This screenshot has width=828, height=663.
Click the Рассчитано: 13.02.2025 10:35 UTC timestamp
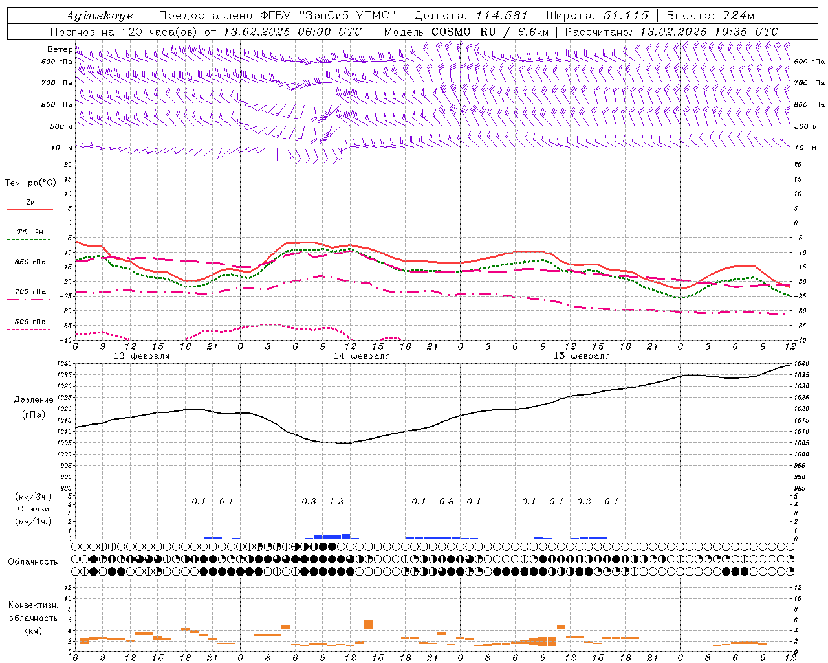pyautogui.click(x=671, y=32)
